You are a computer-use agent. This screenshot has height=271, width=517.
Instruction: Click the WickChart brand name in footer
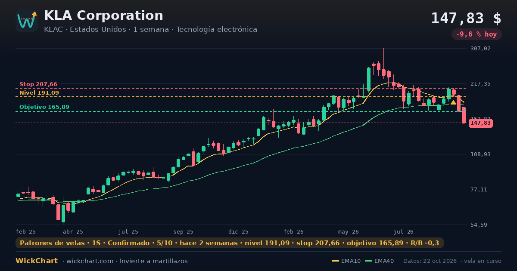point(37,261)
